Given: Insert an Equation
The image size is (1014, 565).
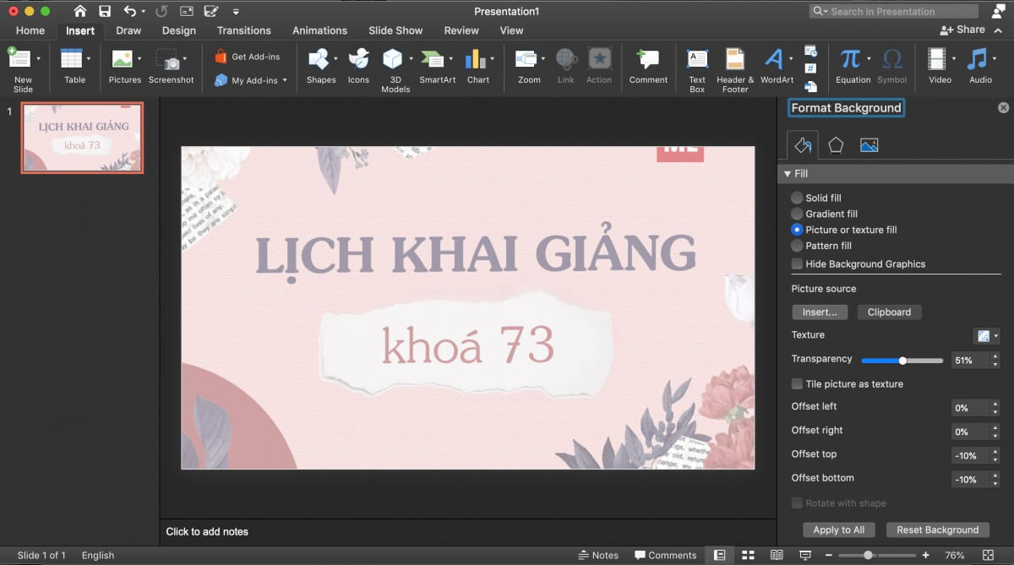Looking at the screenshot, I should 851,61.
